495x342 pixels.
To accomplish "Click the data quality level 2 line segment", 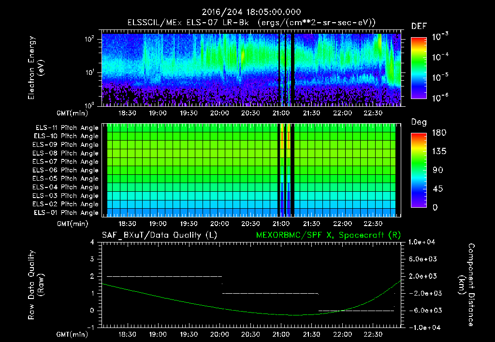I will click(164, 276).
